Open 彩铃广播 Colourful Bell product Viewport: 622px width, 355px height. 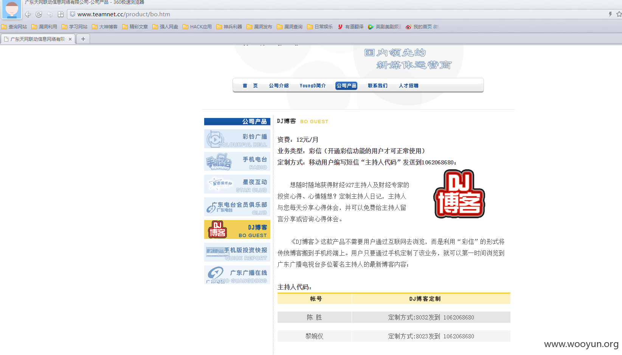(x=237, y=139)
